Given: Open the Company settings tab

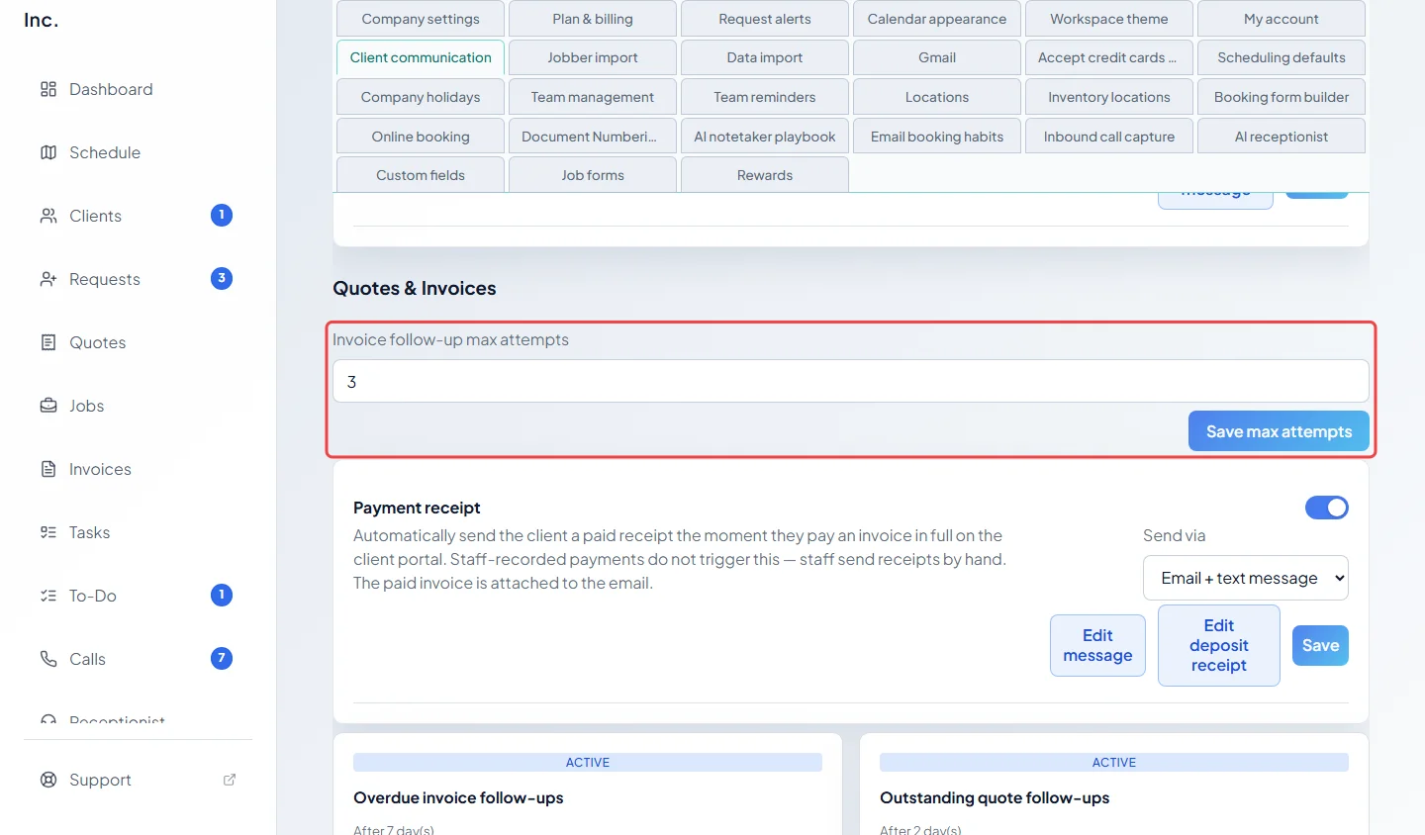Looking at the screenshot, I should [421, 19].
